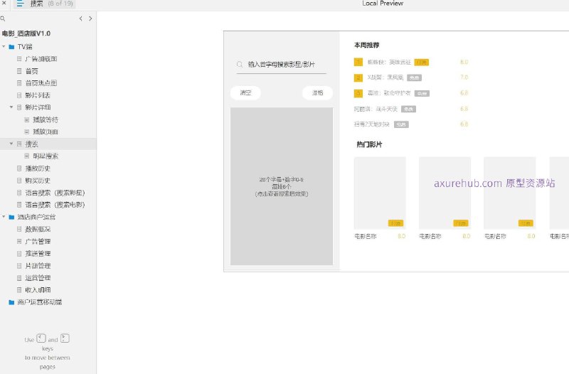
Task: Open the third 热门影片 poster thumbnail
Action: click(510, 193)
